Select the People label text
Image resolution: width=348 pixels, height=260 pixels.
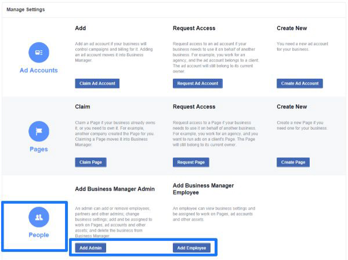pos(39,235)
